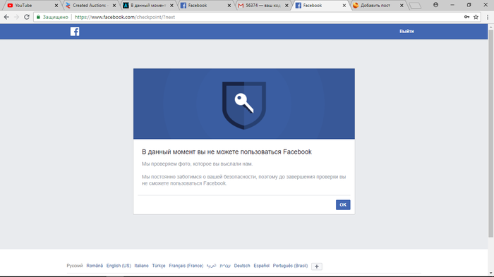Open more languages plus button
494x277 pixels.
click(317, 266)
